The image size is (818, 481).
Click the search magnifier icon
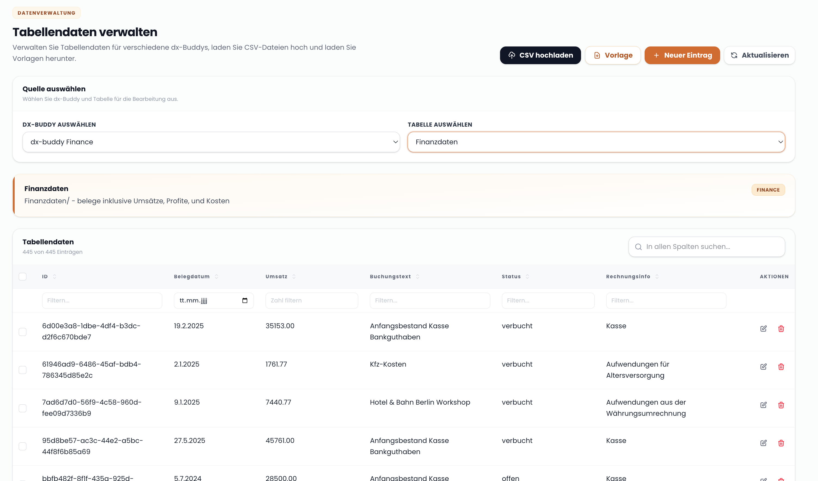[x=638, y=247]
